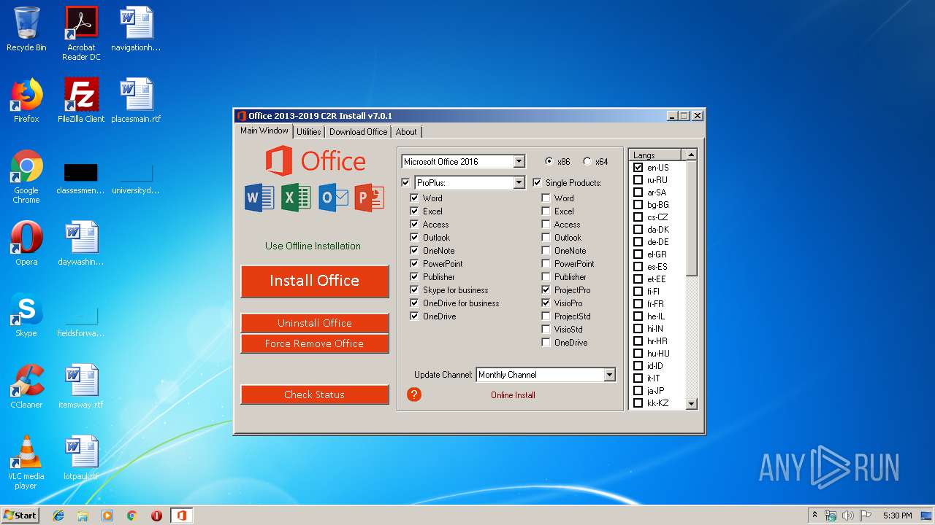935x525 pixels.
Task: Uncheck Skype for business checkbox
Action: coord(414,289)
